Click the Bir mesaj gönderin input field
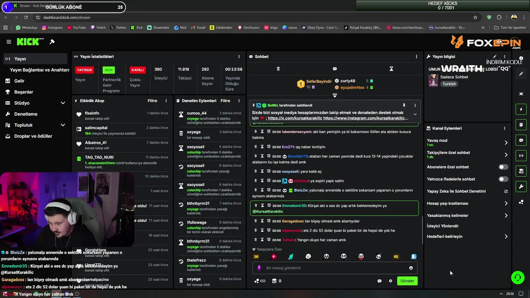Image resolution: width=530 pixels, height=298 pixels. tap(335, 268)
